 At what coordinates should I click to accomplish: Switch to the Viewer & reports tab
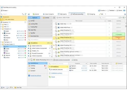[48, 14]
